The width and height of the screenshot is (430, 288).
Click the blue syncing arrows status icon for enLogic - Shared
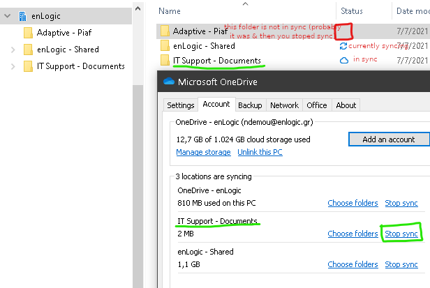(343, 46)
